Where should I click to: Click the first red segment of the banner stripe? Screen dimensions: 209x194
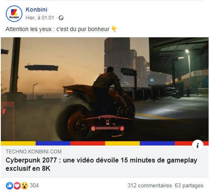[x=88, y=143]
